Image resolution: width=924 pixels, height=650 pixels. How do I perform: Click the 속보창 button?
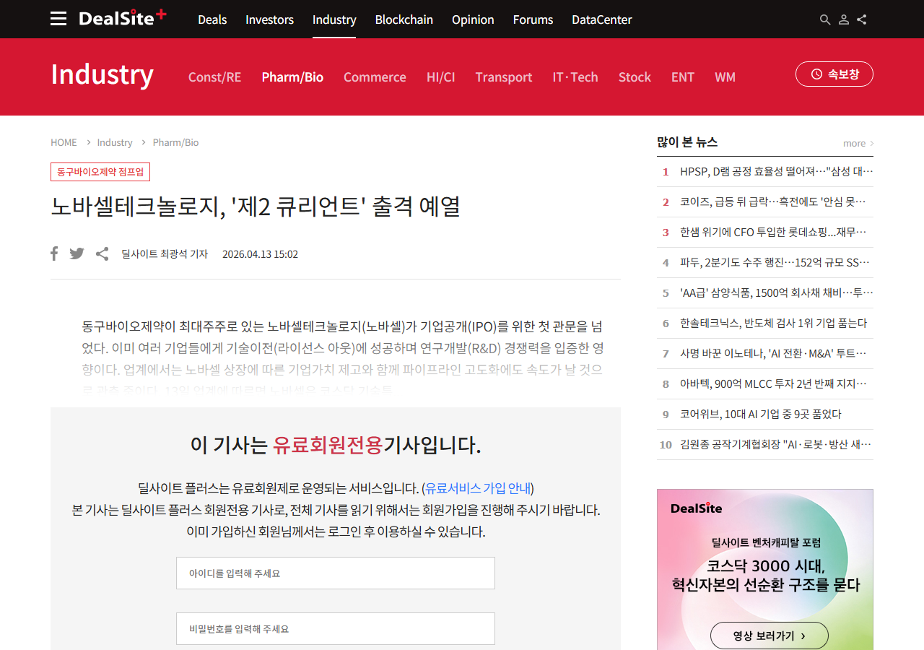834,74
